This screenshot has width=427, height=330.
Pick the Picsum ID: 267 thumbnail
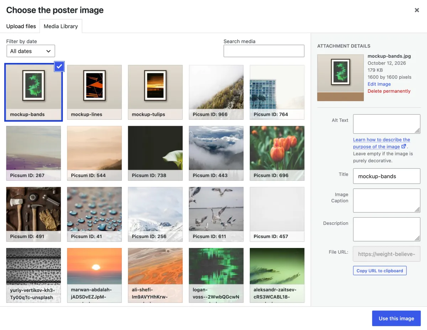point(33,153)
